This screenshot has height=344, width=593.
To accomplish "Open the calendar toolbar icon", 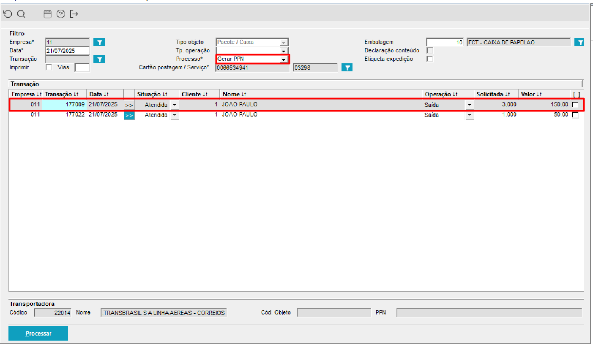I will tap(48, 14).
